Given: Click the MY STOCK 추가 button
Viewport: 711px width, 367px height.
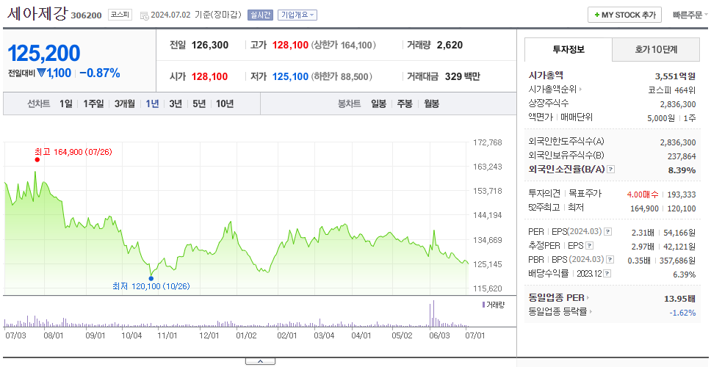Looking at the screenshot, I should [x=625, y=15].
